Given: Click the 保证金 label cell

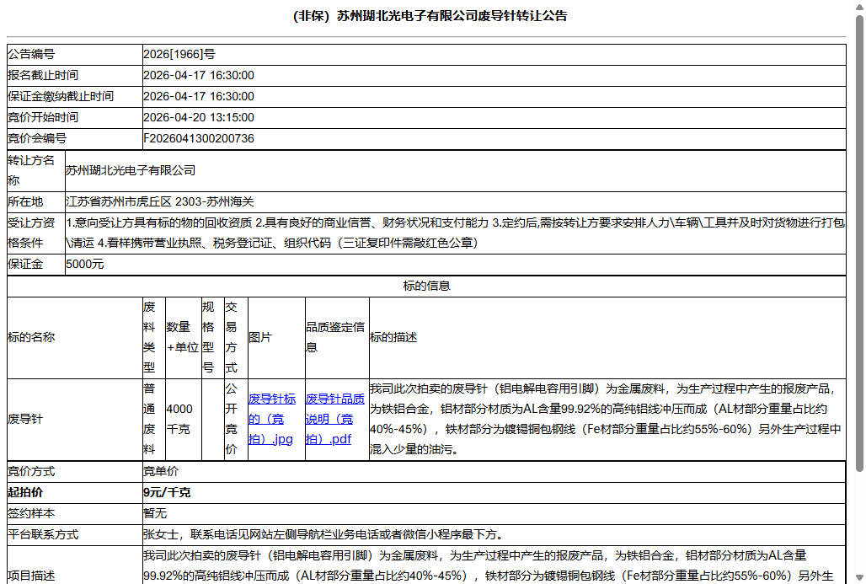Looking at the screenshot, I should 36,264.
